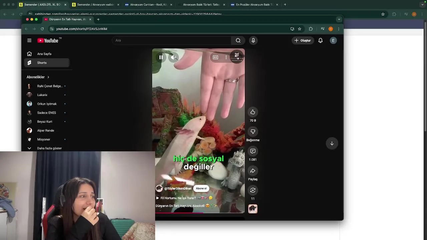This screenshot has width=427, height=240.
Task: Open the Oluştur create button
Action: coord(303,40)
